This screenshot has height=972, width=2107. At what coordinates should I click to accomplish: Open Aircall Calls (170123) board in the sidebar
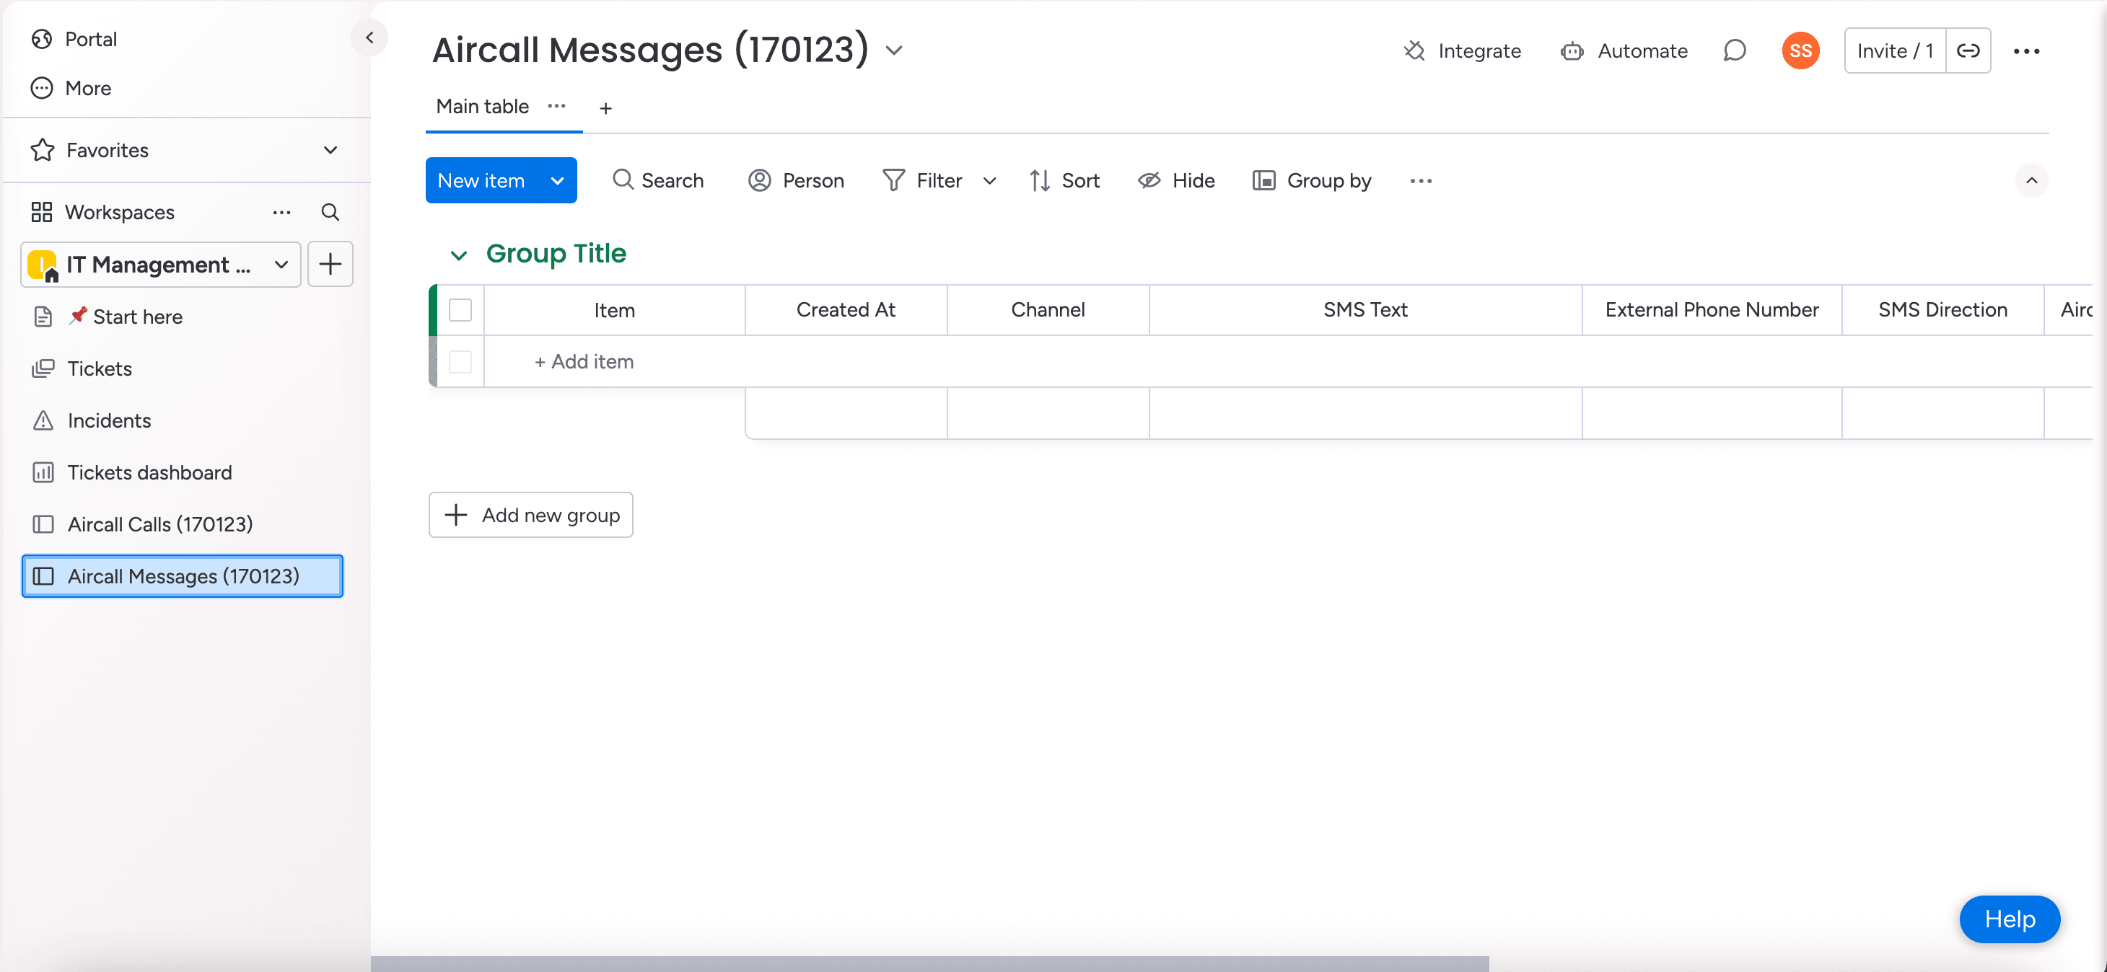click(x=159, y=524)
